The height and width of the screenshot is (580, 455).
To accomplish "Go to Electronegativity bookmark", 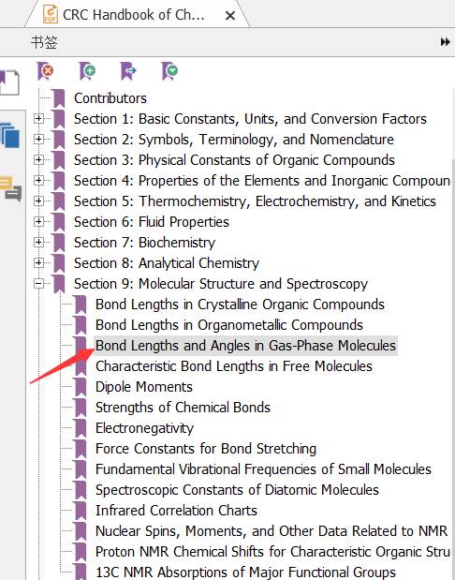I will (x=144, y=428).
